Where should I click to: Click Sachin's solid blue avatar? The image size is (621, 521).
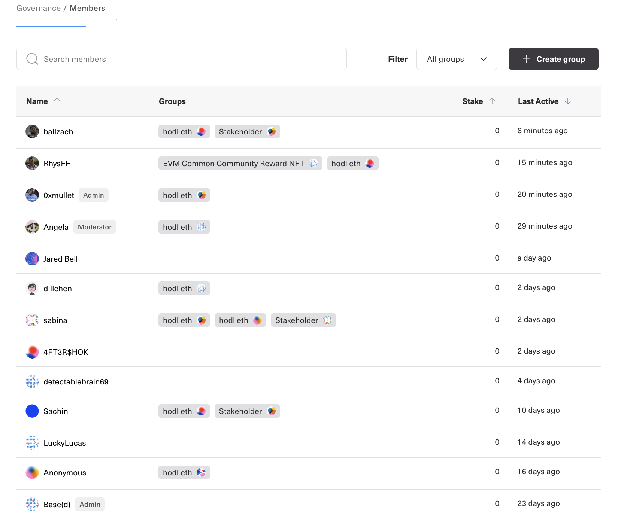(32, 411)
